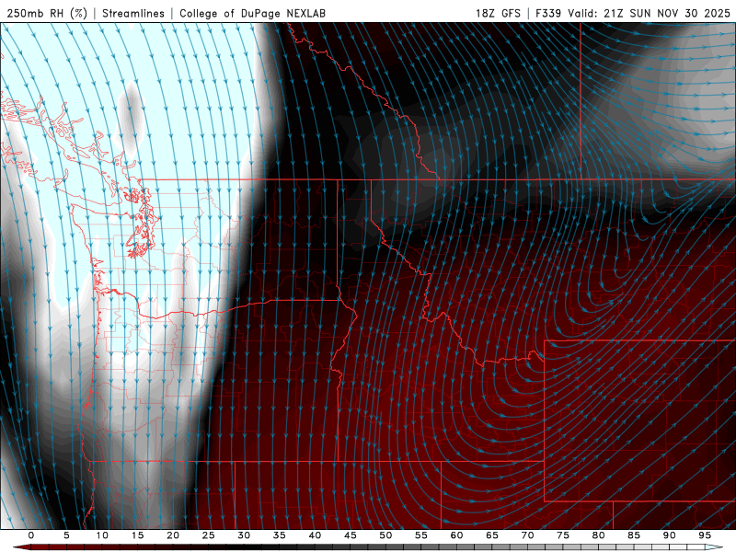The height and width of the screenshot is (552, 736).
Task: Click the colorbar label '85'
Action: (634, 535)
